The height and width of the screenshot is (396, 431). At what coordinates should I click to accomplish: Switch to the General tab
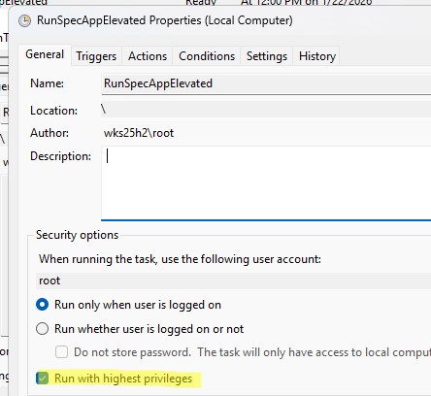click(x=45, y=54)
